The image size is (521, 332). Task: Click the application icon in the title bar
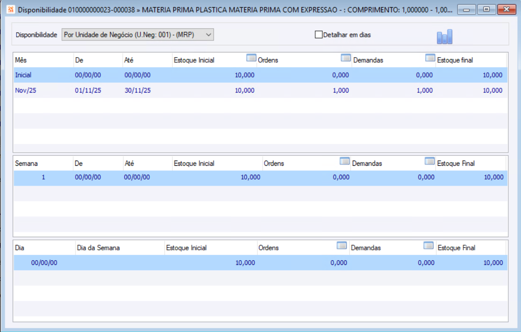click(x=11, y=9)
